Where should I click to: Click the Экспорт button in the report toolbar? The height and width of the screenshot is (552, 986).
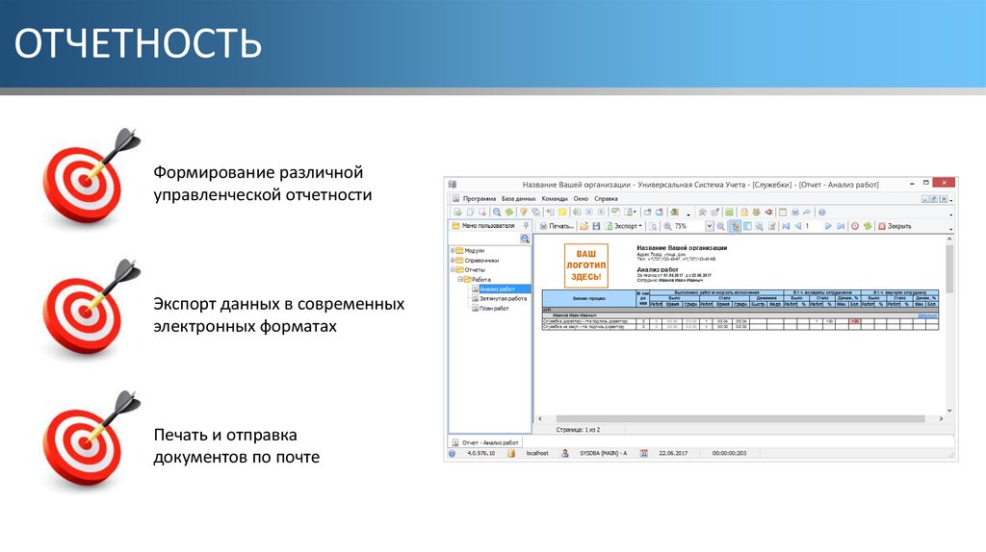pyautogui.click(x=624, y=226)
